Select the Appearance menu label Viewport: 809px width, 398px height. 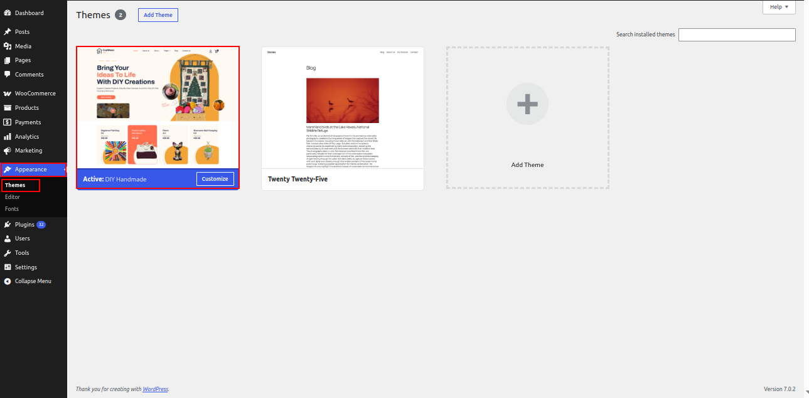(31, 169)
